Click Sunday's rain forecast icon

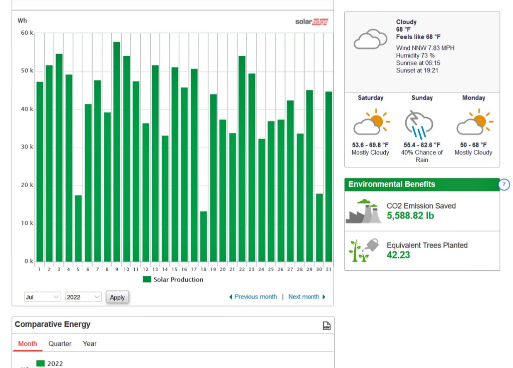pyautogui.click(x=419, y=124)
